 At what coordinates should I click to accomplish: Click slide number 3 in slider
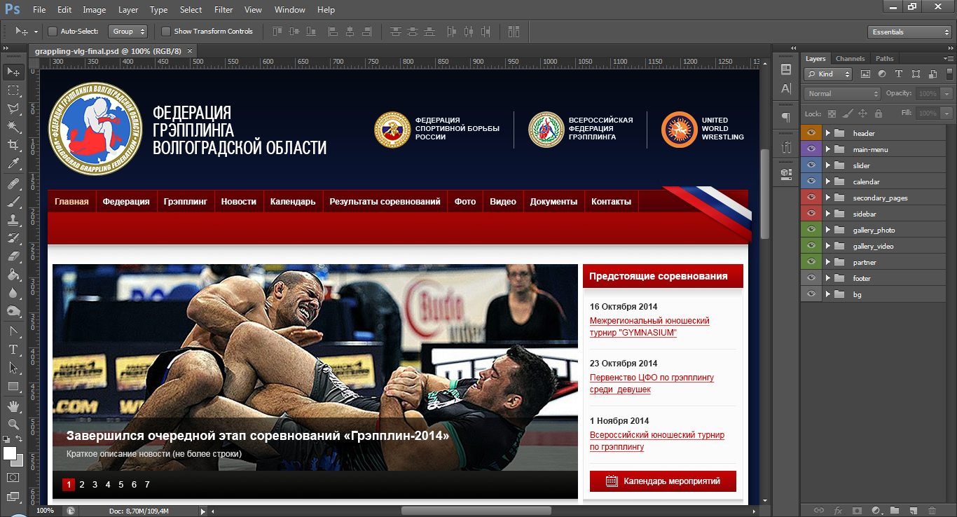click(95, 484)
